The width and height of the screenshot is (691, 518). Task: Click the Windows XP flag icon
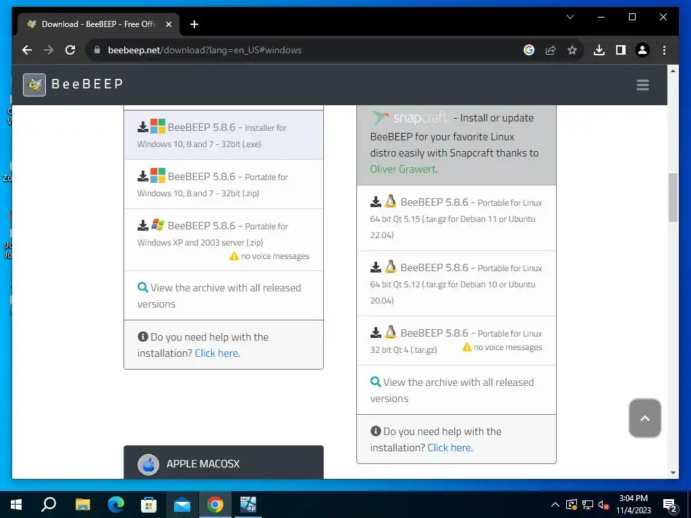click(x=158, y=225)
